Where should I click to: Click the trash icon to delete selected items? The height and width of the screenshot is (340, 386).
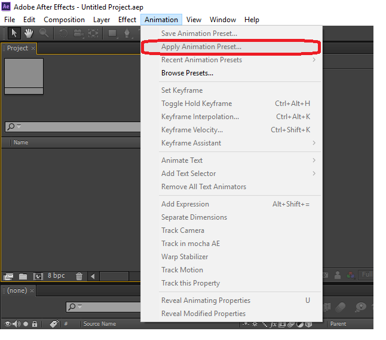79,277
